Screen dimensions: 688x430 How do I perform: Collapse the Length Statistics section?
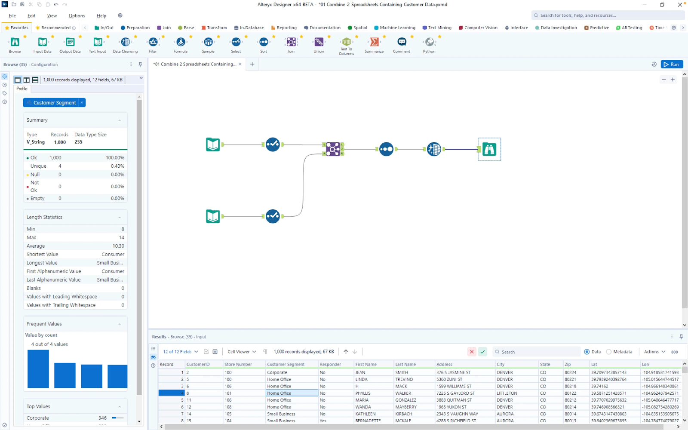point(120,217)
